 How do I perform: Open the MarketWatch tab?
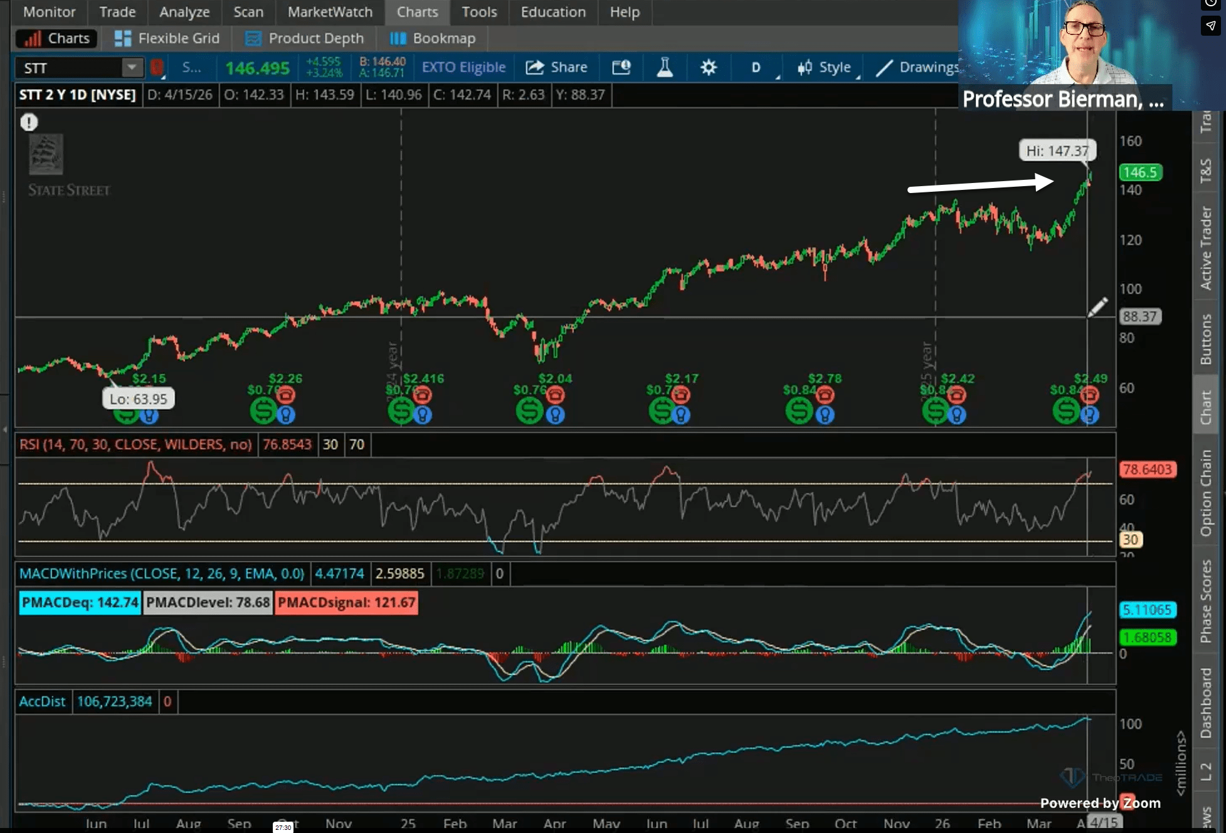[x=330, y=12]
